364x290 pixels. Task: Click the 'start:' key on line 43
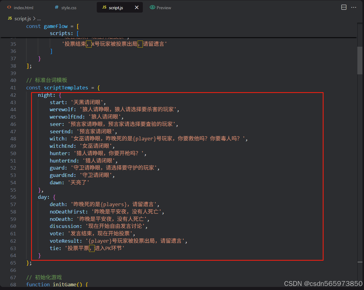tap(58, 102)
